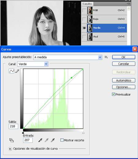Enable Mostrar recorte checkbox
Viewport: 138px width, 159px height.
62,140
